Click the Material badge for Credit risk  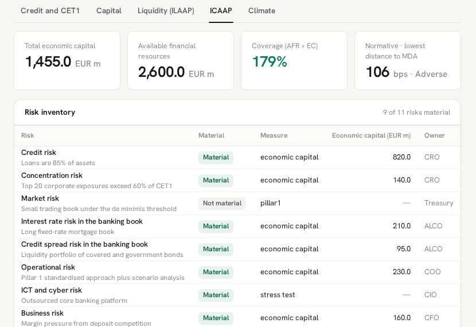(216, 157)
